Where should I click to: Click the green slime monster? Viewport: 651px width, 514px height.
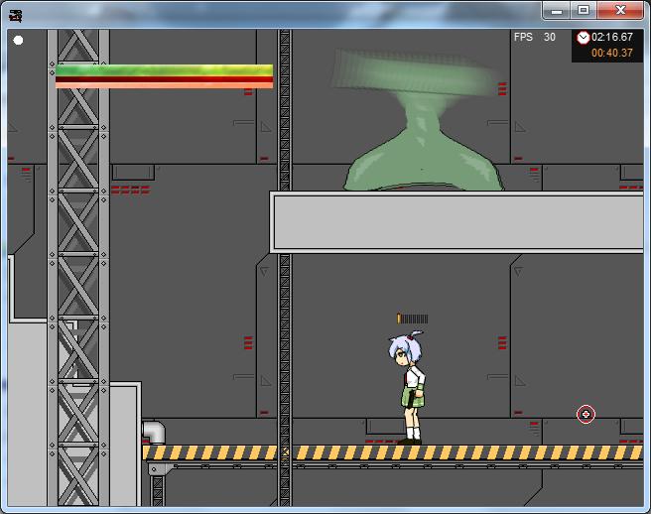pos(420,120)
